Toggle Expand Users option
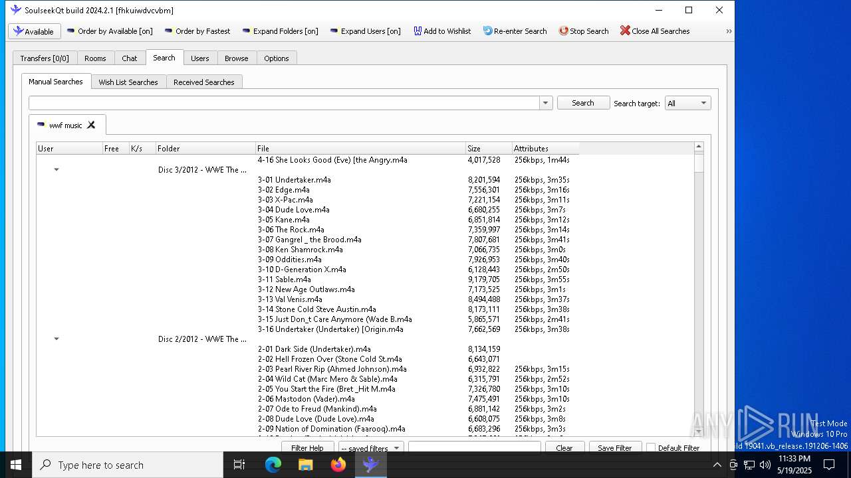 pyautogui.click(x=365, y=31)
